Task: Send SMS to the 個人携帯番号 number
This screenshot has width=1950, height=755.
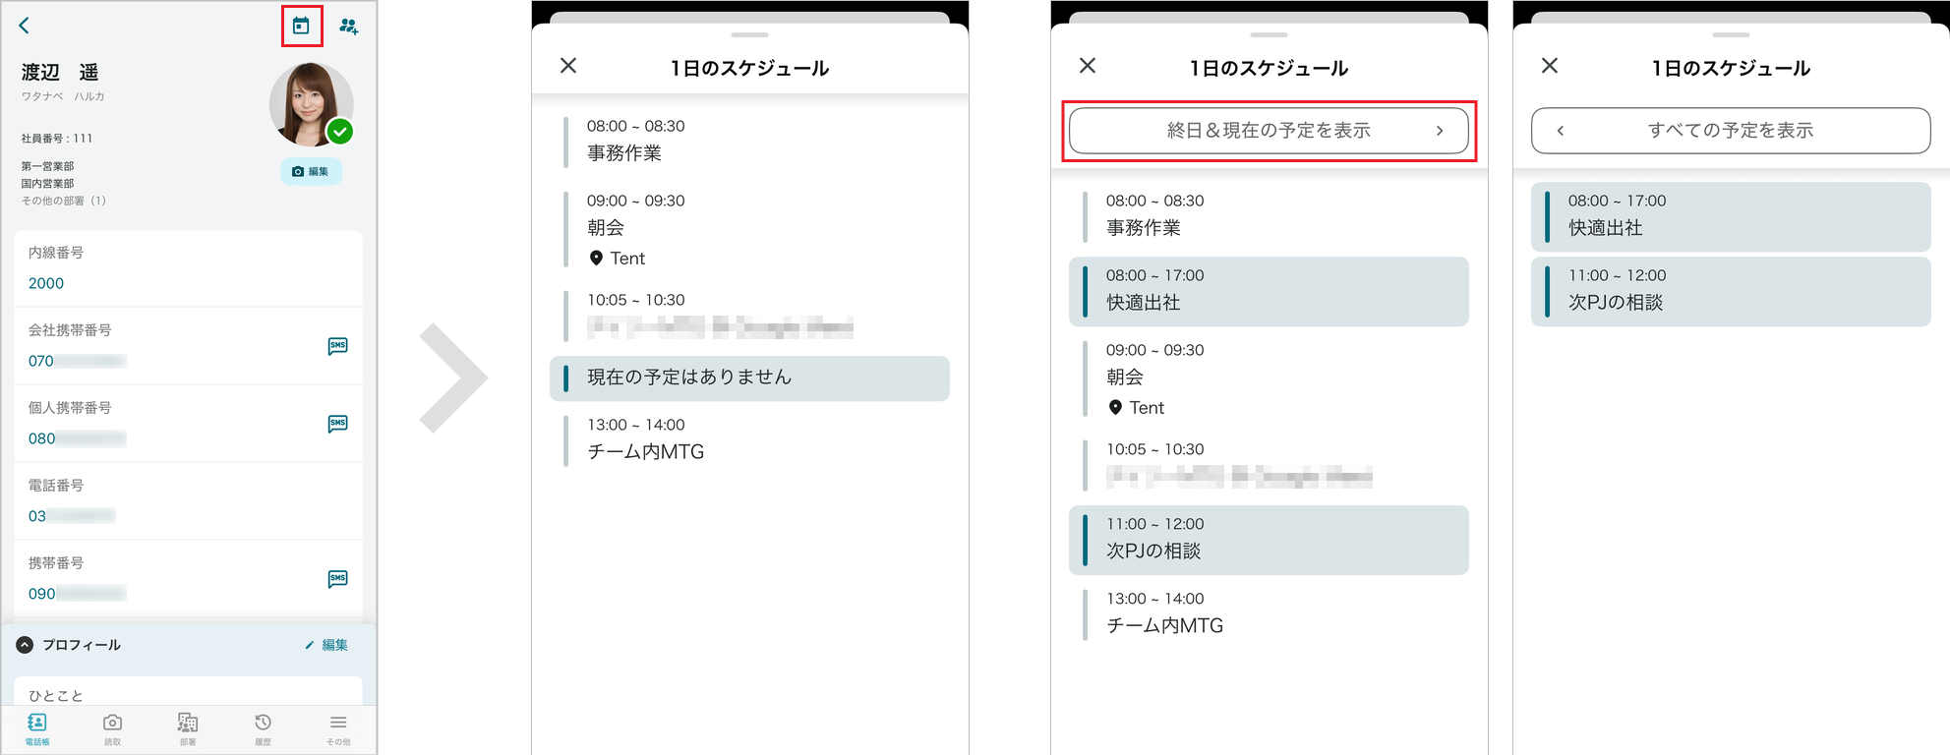Action: [x=337, y=424]
